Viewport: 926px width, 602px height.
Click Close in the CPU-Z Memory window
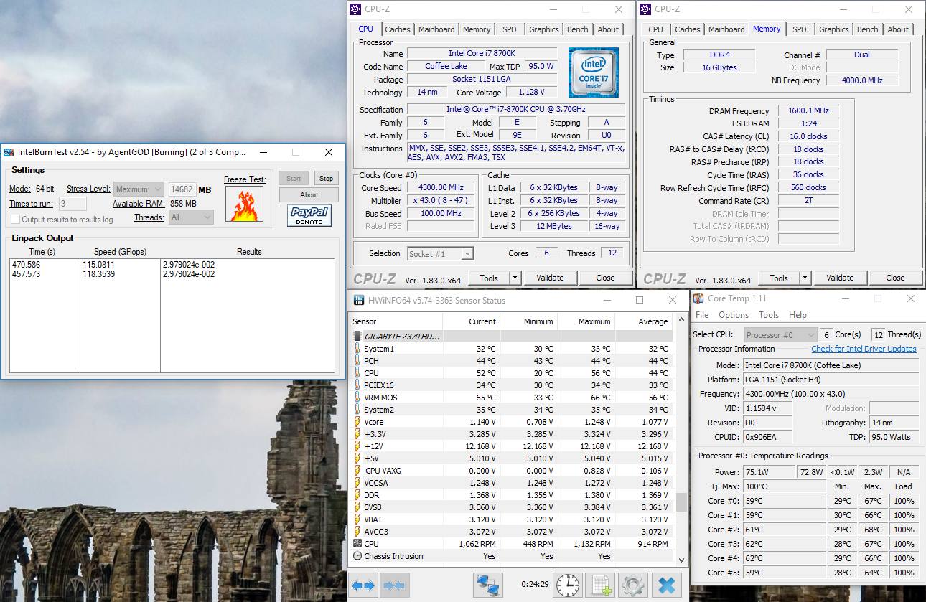pos(895,278)
